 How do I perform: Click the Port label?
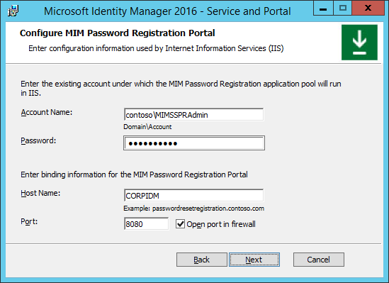point(29,221)
